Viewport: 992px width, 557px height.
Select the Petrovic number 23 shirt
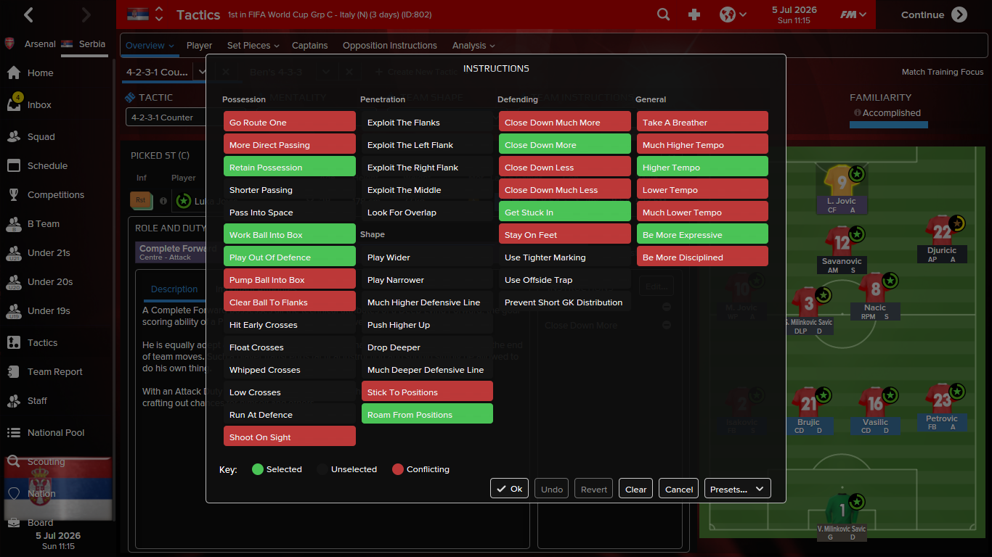(x=942, y=399)
